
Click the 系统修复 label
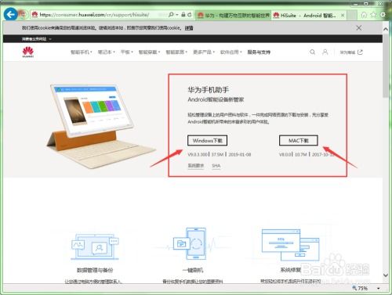point(291,270)
